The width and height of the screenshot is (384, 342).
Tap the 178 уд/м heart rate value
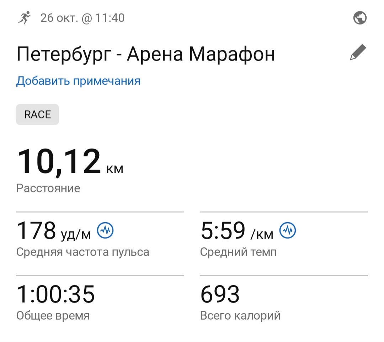tap(54, 230)
